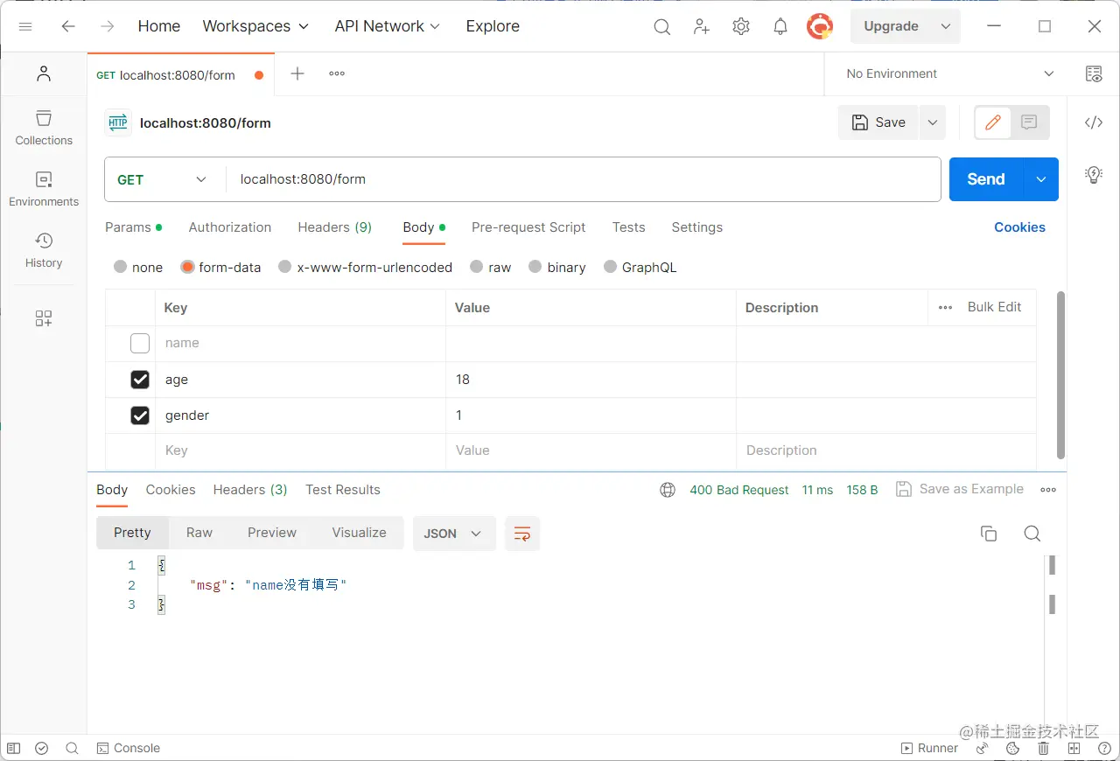Click the network globe icon
Viewport: 1120px width, 761px height.
[668, 490]
